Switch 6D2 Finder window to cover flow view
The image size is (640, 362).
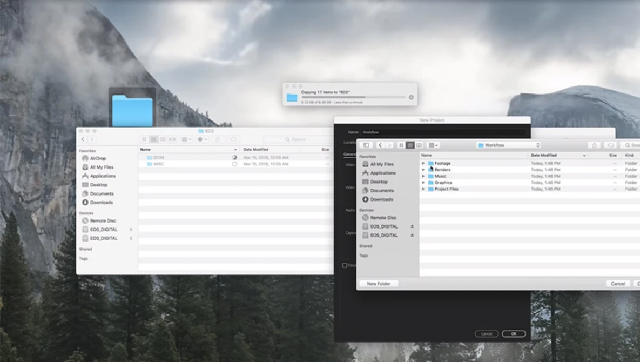click(172, 139)
